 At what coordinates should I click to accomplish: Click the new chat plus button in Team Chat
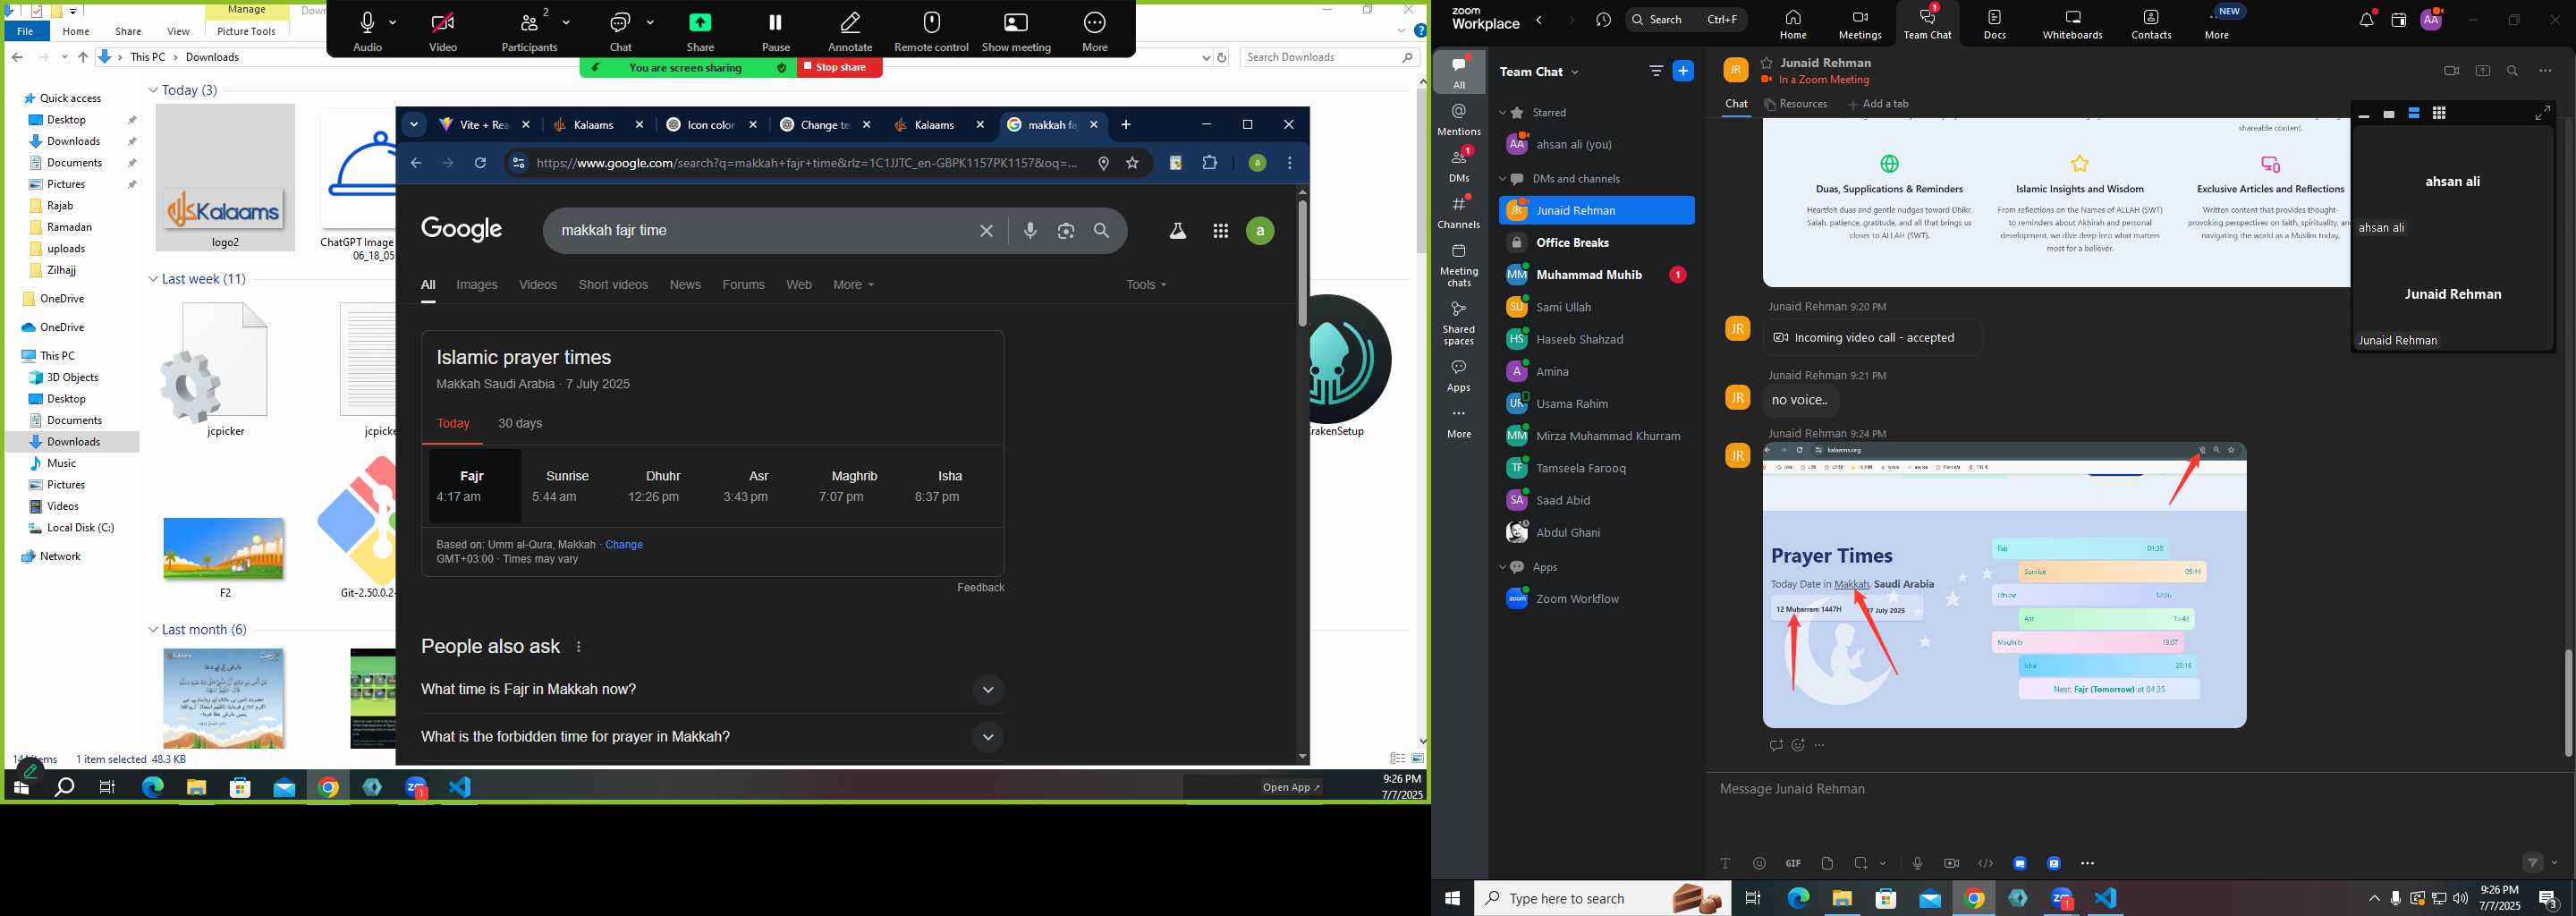tap(1683, 71)
